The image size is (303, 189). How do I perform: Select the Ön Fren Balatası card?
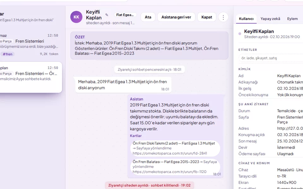pos(175,167)
